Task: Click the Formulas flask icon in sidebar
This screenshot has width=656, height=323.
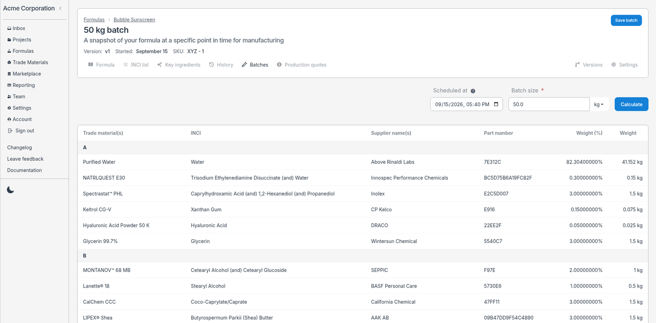Action: (x=9, y=51)
